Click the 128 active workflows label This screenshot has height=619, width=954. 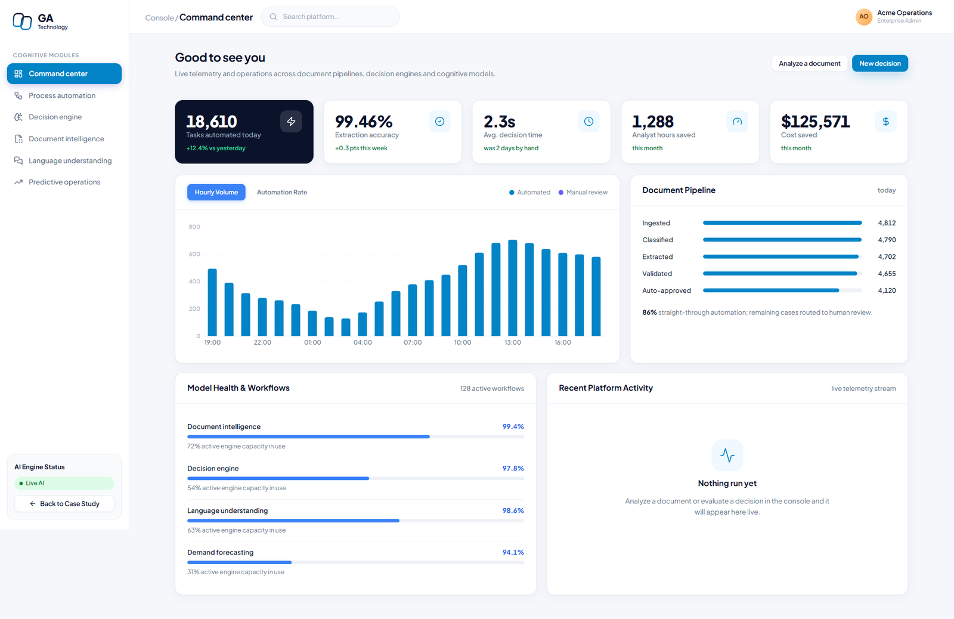(x=492, y=388)
